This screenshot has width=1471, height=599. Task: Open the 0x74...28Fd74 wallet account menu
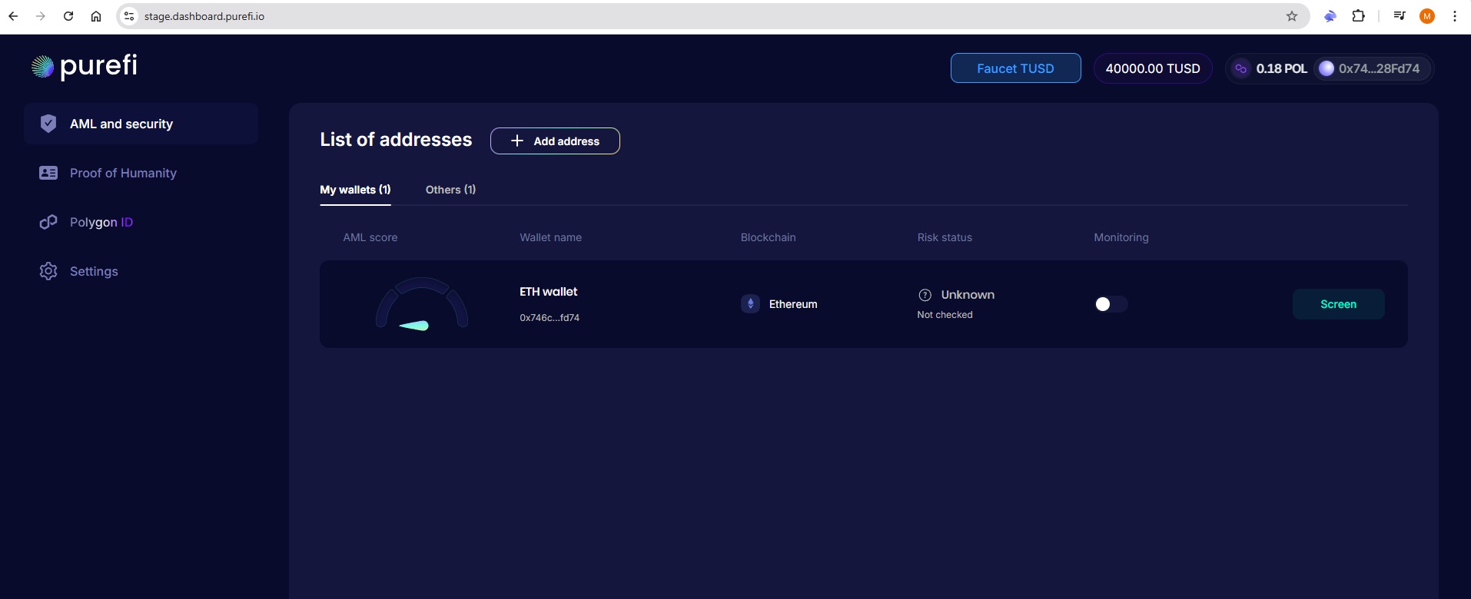click(x=1370, y=68)
